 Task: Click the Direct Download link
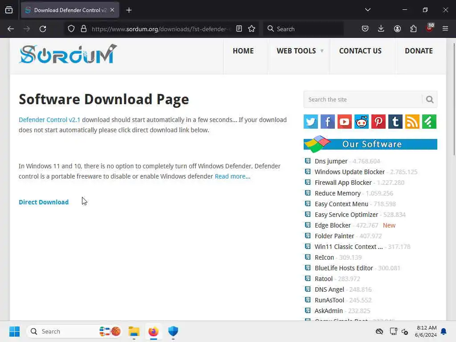(x=44, y=202)
